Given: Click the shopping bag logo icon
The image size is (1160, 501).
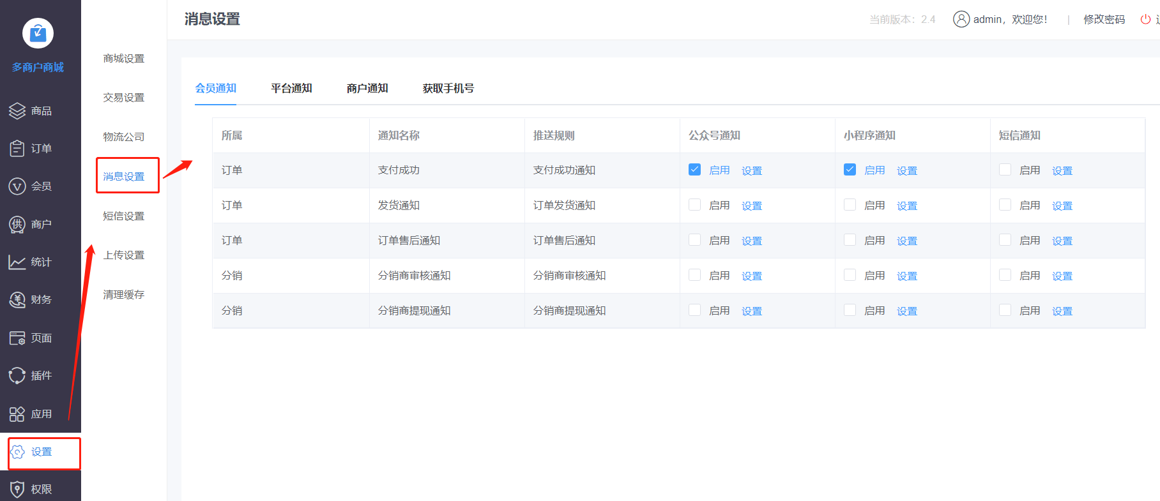Looking at the screenshot, I should click(38, 33).
